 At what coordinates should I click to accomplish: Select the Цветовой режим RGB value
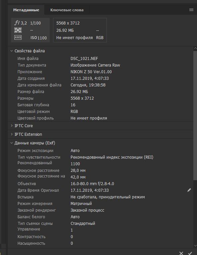click(x=74, y=112)
